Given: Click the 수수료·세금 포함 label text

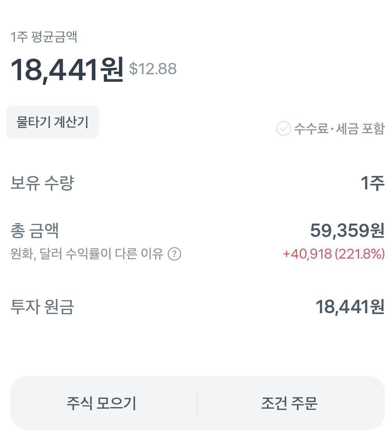Looking at the screenshot, I should tap(339, 128).
